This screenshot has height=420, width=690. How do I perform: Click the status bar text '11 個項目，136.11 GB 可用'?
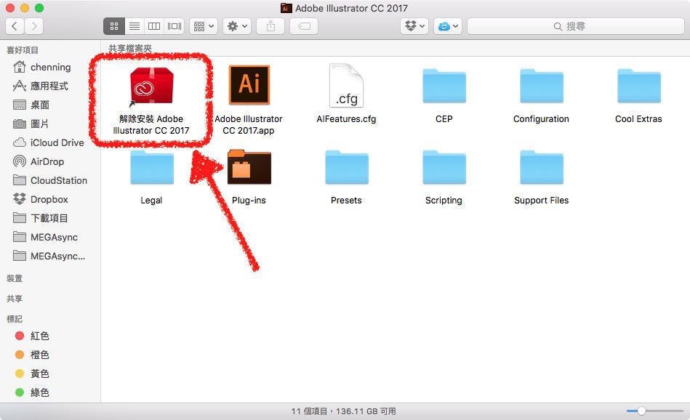pyautogui.click(x=343, y=412)
